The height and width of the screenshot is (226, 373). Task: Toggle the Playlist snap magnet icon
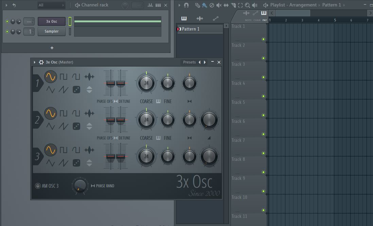pos(186,5)
